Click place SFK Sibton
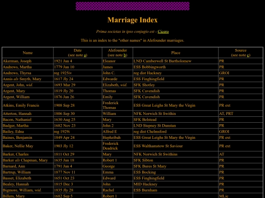This screenshot has height=198, width=265. (x=143, y=160)
